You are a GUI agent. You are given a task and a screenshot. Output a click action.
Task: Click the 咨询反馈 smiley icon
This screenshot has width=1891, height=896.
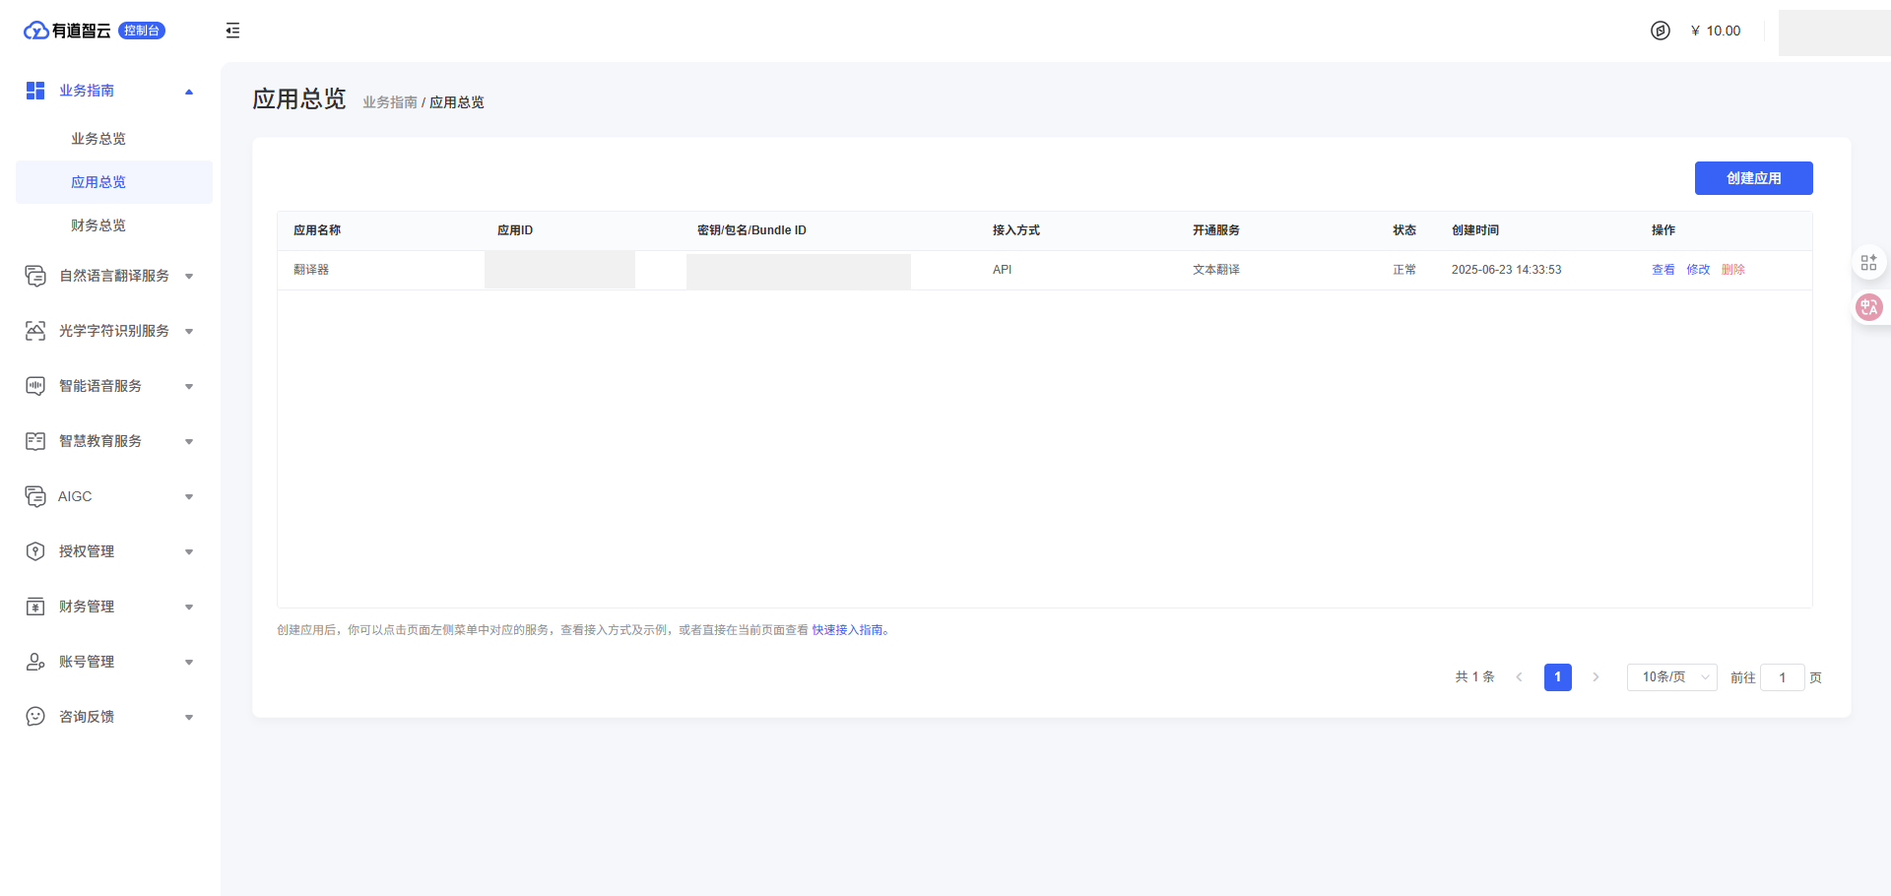coord(35,717)
